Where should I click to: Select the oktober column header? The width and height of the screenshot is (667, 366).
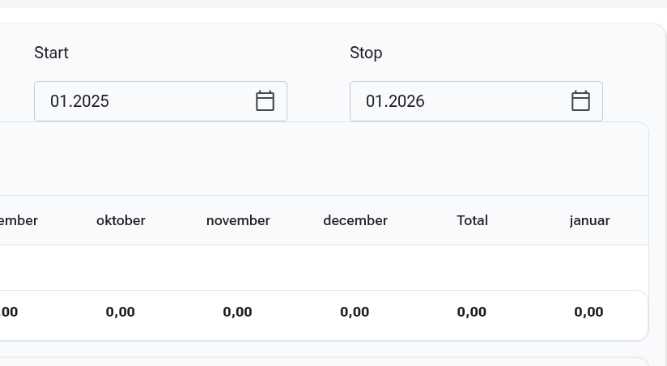tap(121, 220)
